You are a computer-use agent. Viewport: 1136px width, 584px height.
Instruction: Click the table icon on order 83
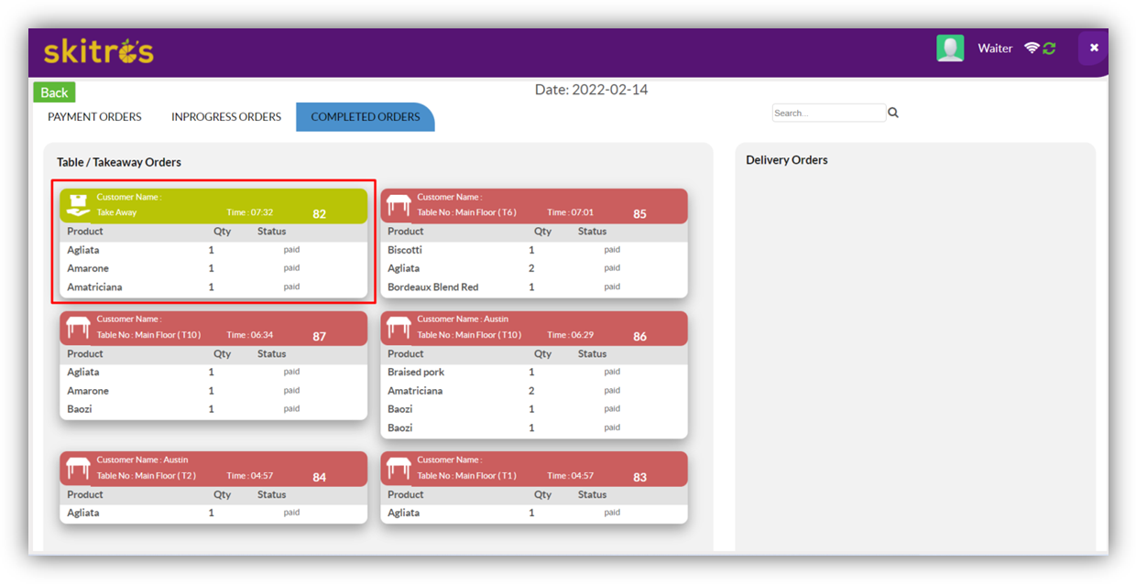tap(399, 468)
